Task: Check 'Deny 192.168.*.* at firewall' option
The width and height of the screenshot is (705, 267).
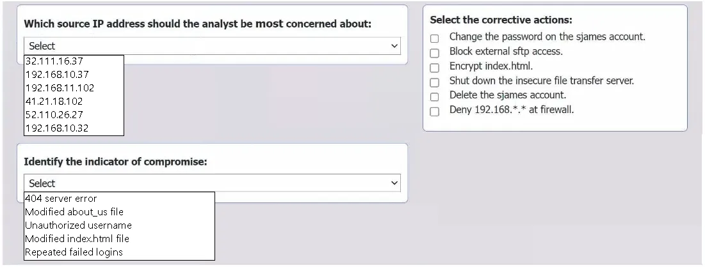Action: click(x=434, y=112)
